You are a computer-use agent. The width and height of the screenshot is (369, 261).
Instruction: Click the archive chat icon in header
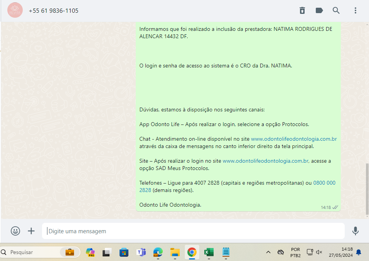click(302, 10)
